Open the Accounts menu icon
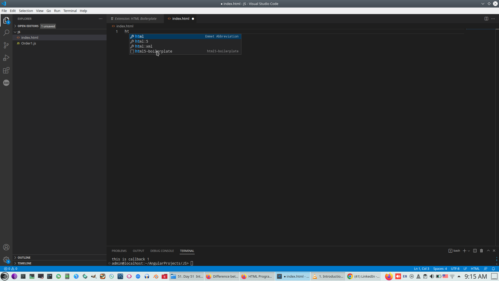 [x=6, y=247]
